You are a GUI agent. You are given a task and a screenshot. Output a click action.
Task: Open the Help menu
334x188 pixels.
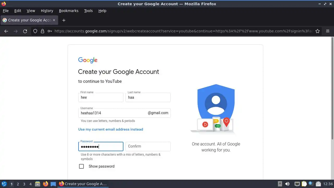coord(102,11)
